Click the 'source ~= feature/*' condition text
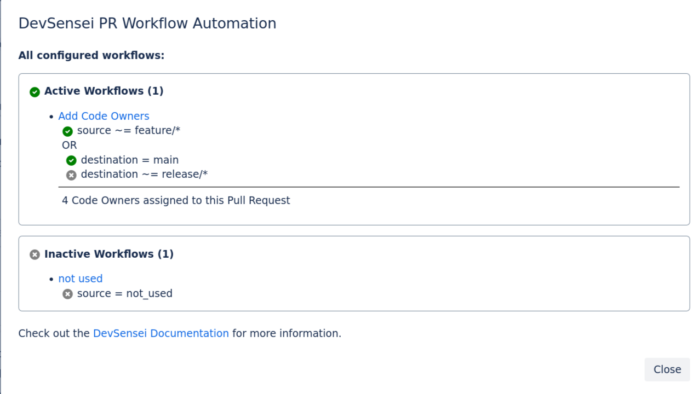This screenshot has height=394, width=693. [x=129, y=131]
